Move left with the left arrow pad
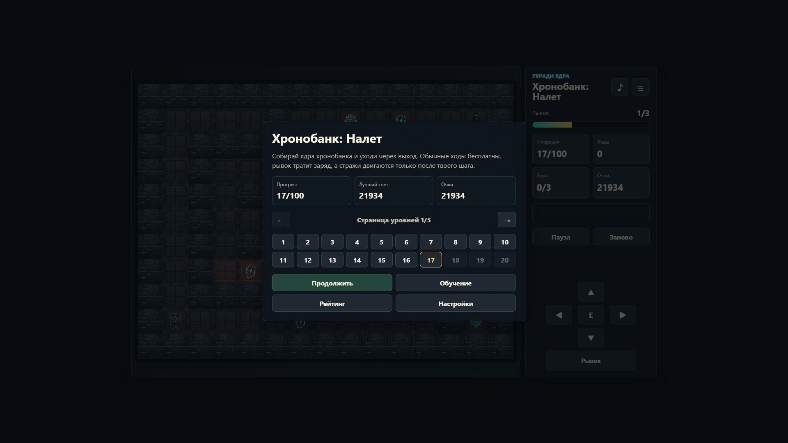The image size is (788, 443). pos(559,315)
